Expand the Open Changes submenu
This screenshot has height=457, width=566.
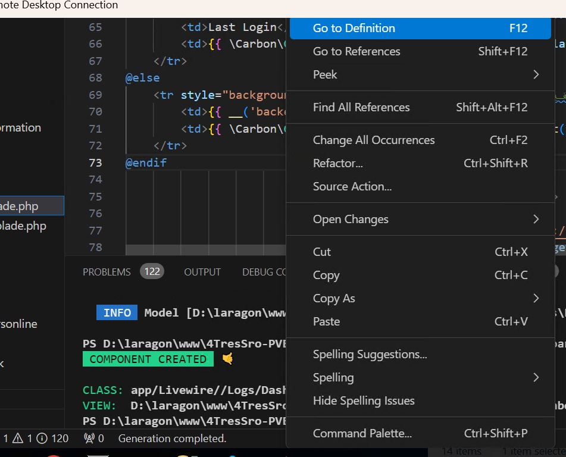420,219
